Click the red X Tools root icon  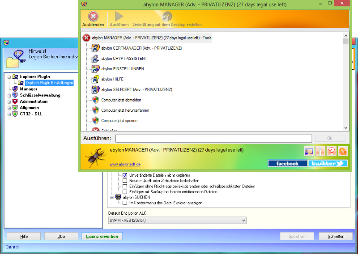tap(86, 38)
